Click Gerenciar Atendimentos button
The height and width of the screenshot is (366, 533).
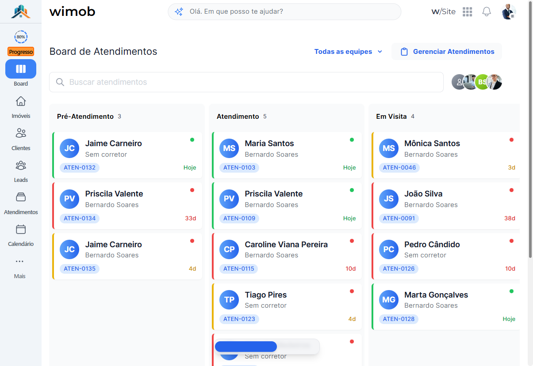coord(447,52)
